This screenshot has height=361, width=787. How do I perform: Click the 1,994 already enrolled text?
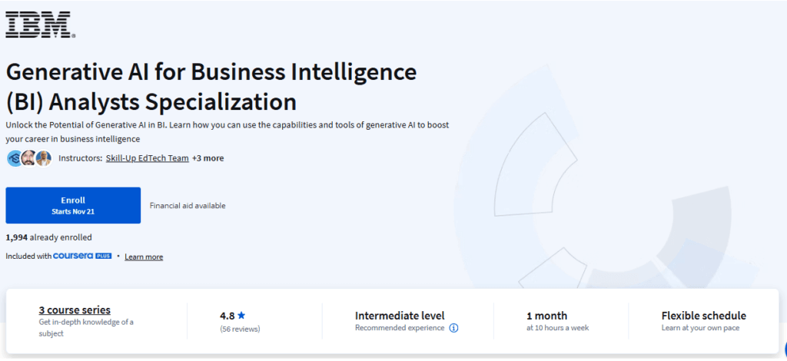pyautogui.click(x=48, y=237)
